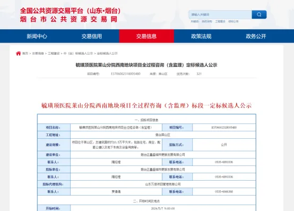Click the 烟台莱山区 address value

pos(163,135)
